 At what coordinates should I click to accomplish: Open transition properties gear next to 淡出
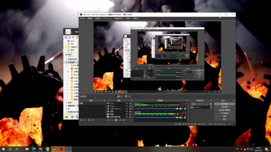(211, 104)
